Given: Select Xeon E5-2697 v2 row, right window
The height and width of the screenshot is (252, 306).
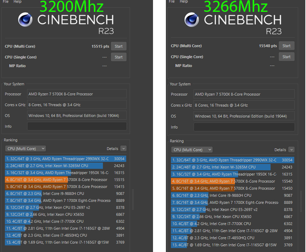Looking at the screenshot, I should pyautogui.click(x=233, y=210).
